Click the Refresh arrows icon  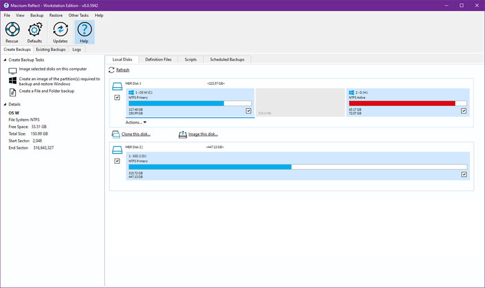coord(111,70)
